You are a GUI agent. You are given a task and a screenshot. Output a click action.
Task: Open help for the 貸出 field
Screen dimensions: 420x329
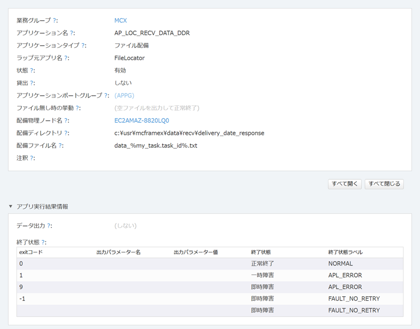pyautogui.click(x=31, y=83)
